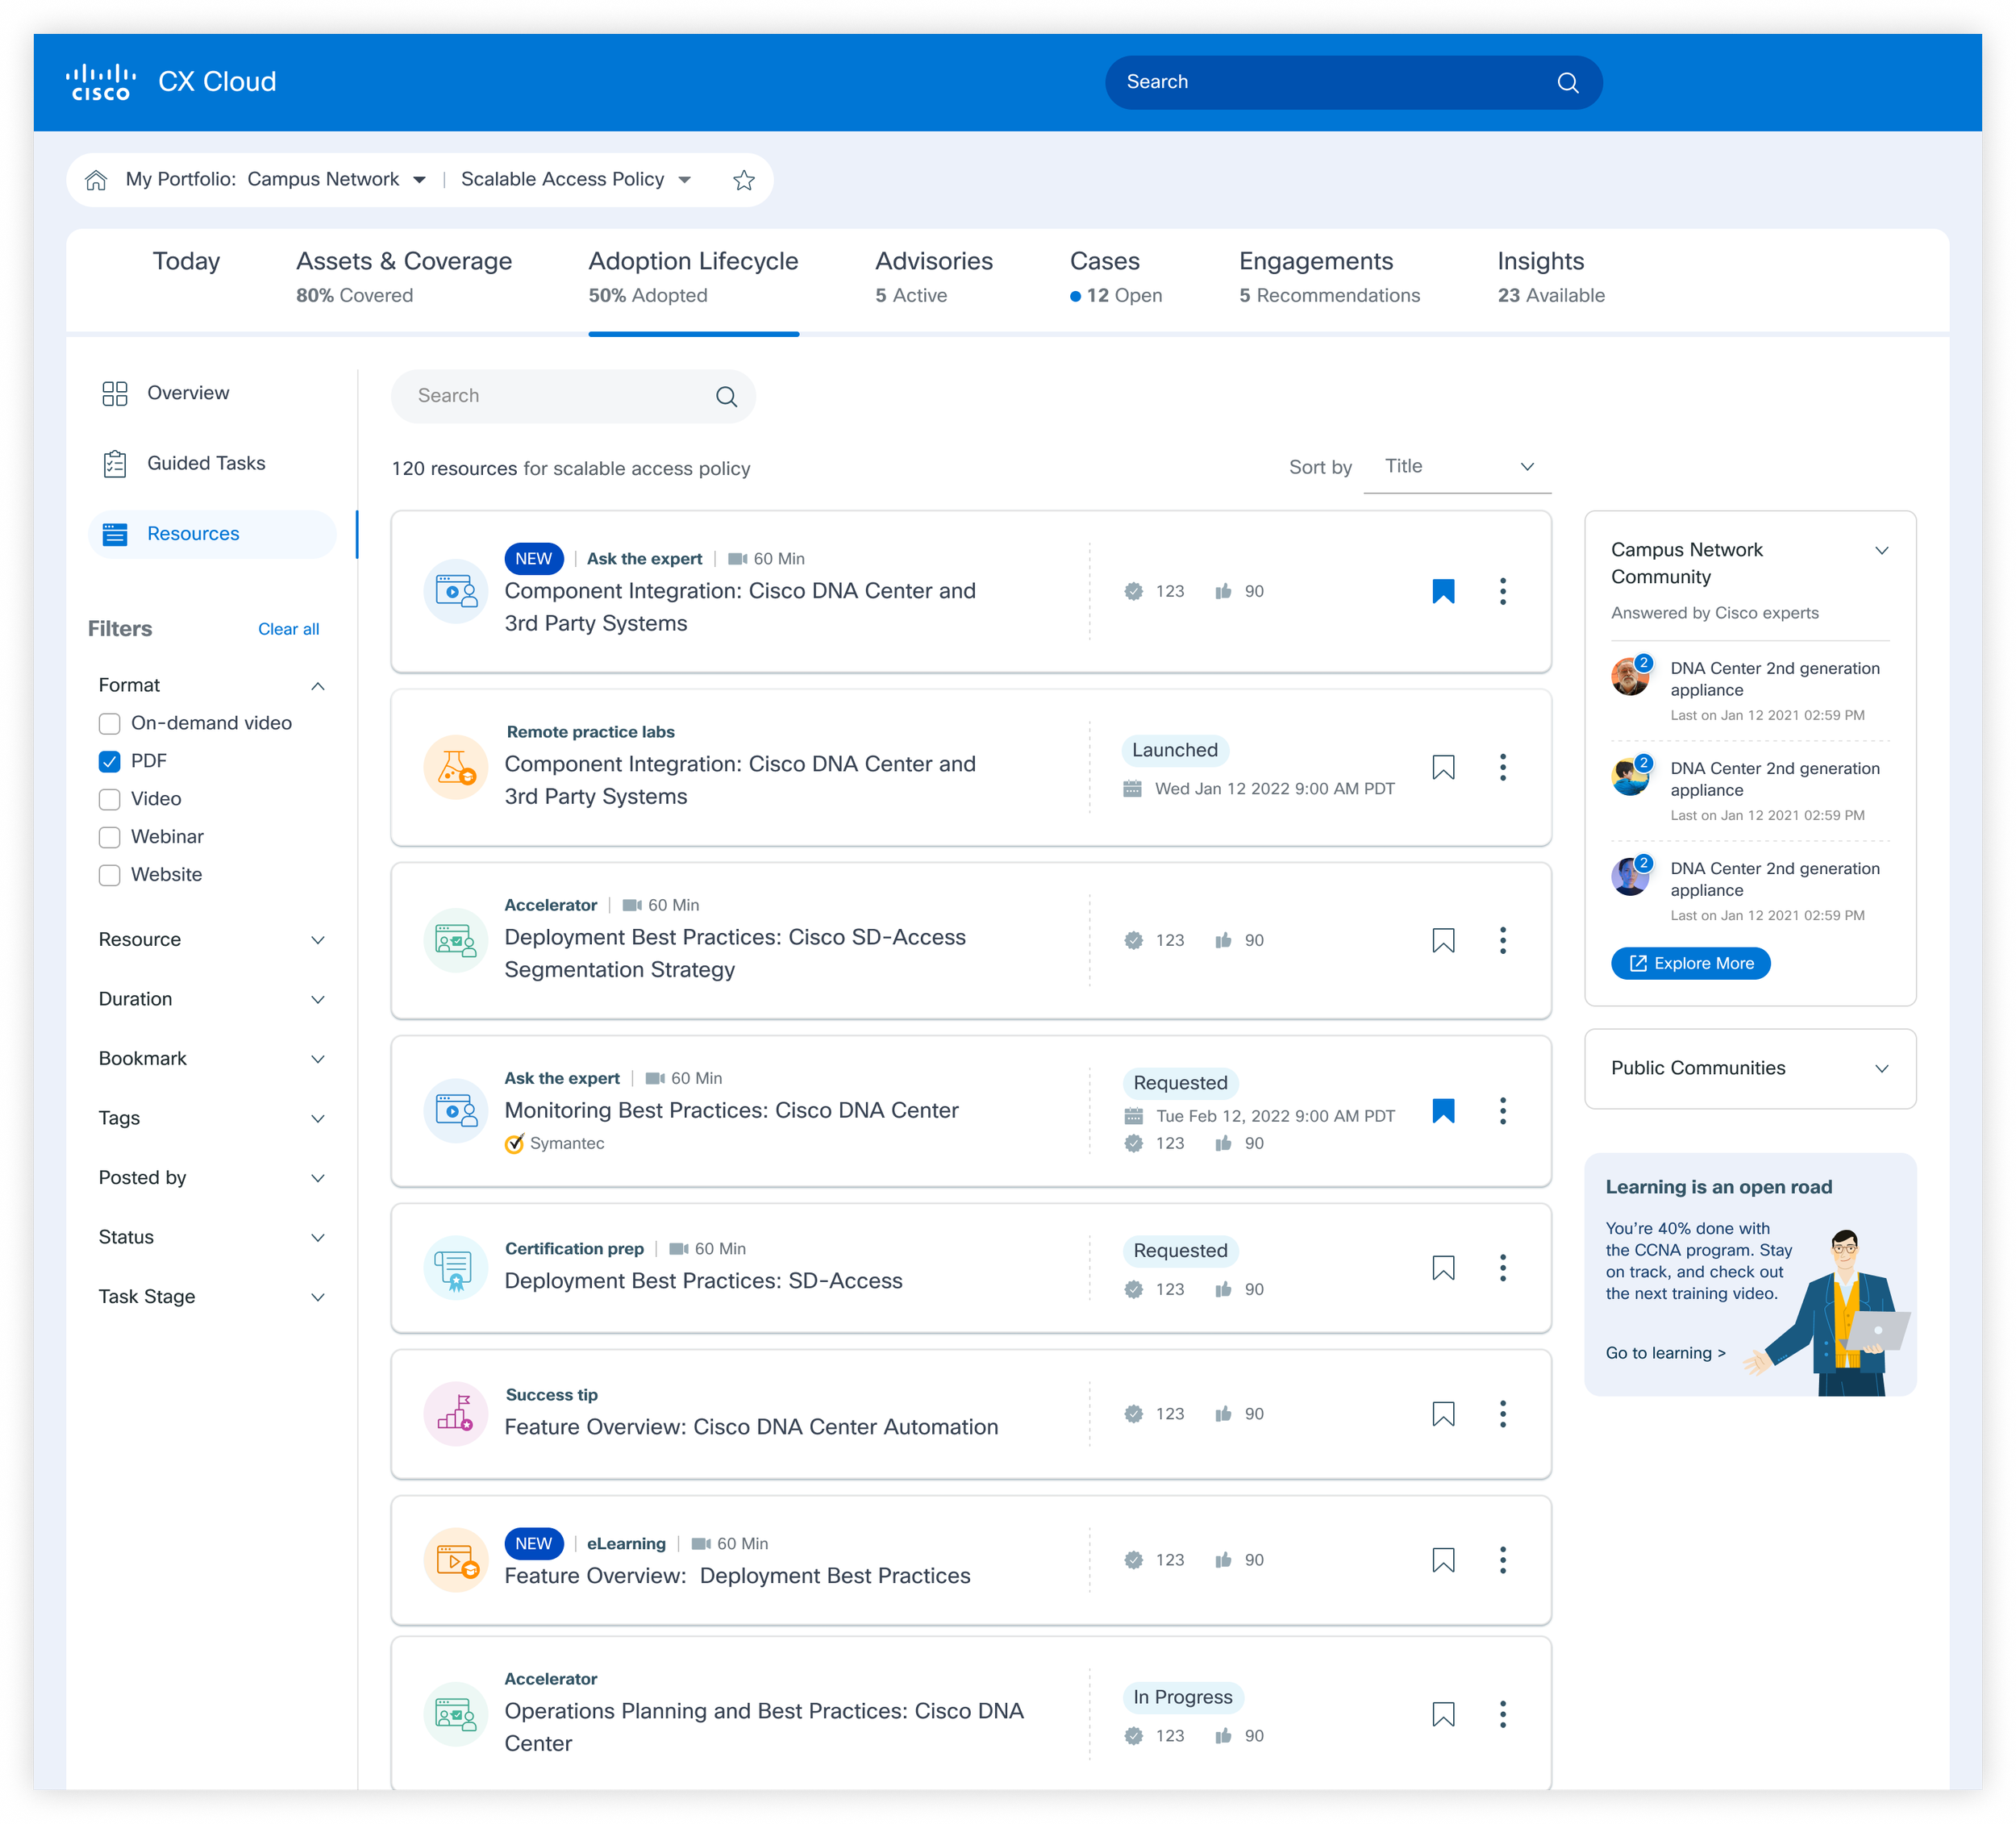Image resolution: width=2016 pixels, height=1824 pixels.
Task: Tick the Webinar format checkbox
Action: [x=110, y=838]
